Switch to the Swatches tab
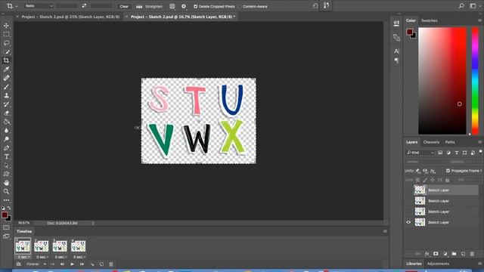The image size is (484, 272). point(429,20)
